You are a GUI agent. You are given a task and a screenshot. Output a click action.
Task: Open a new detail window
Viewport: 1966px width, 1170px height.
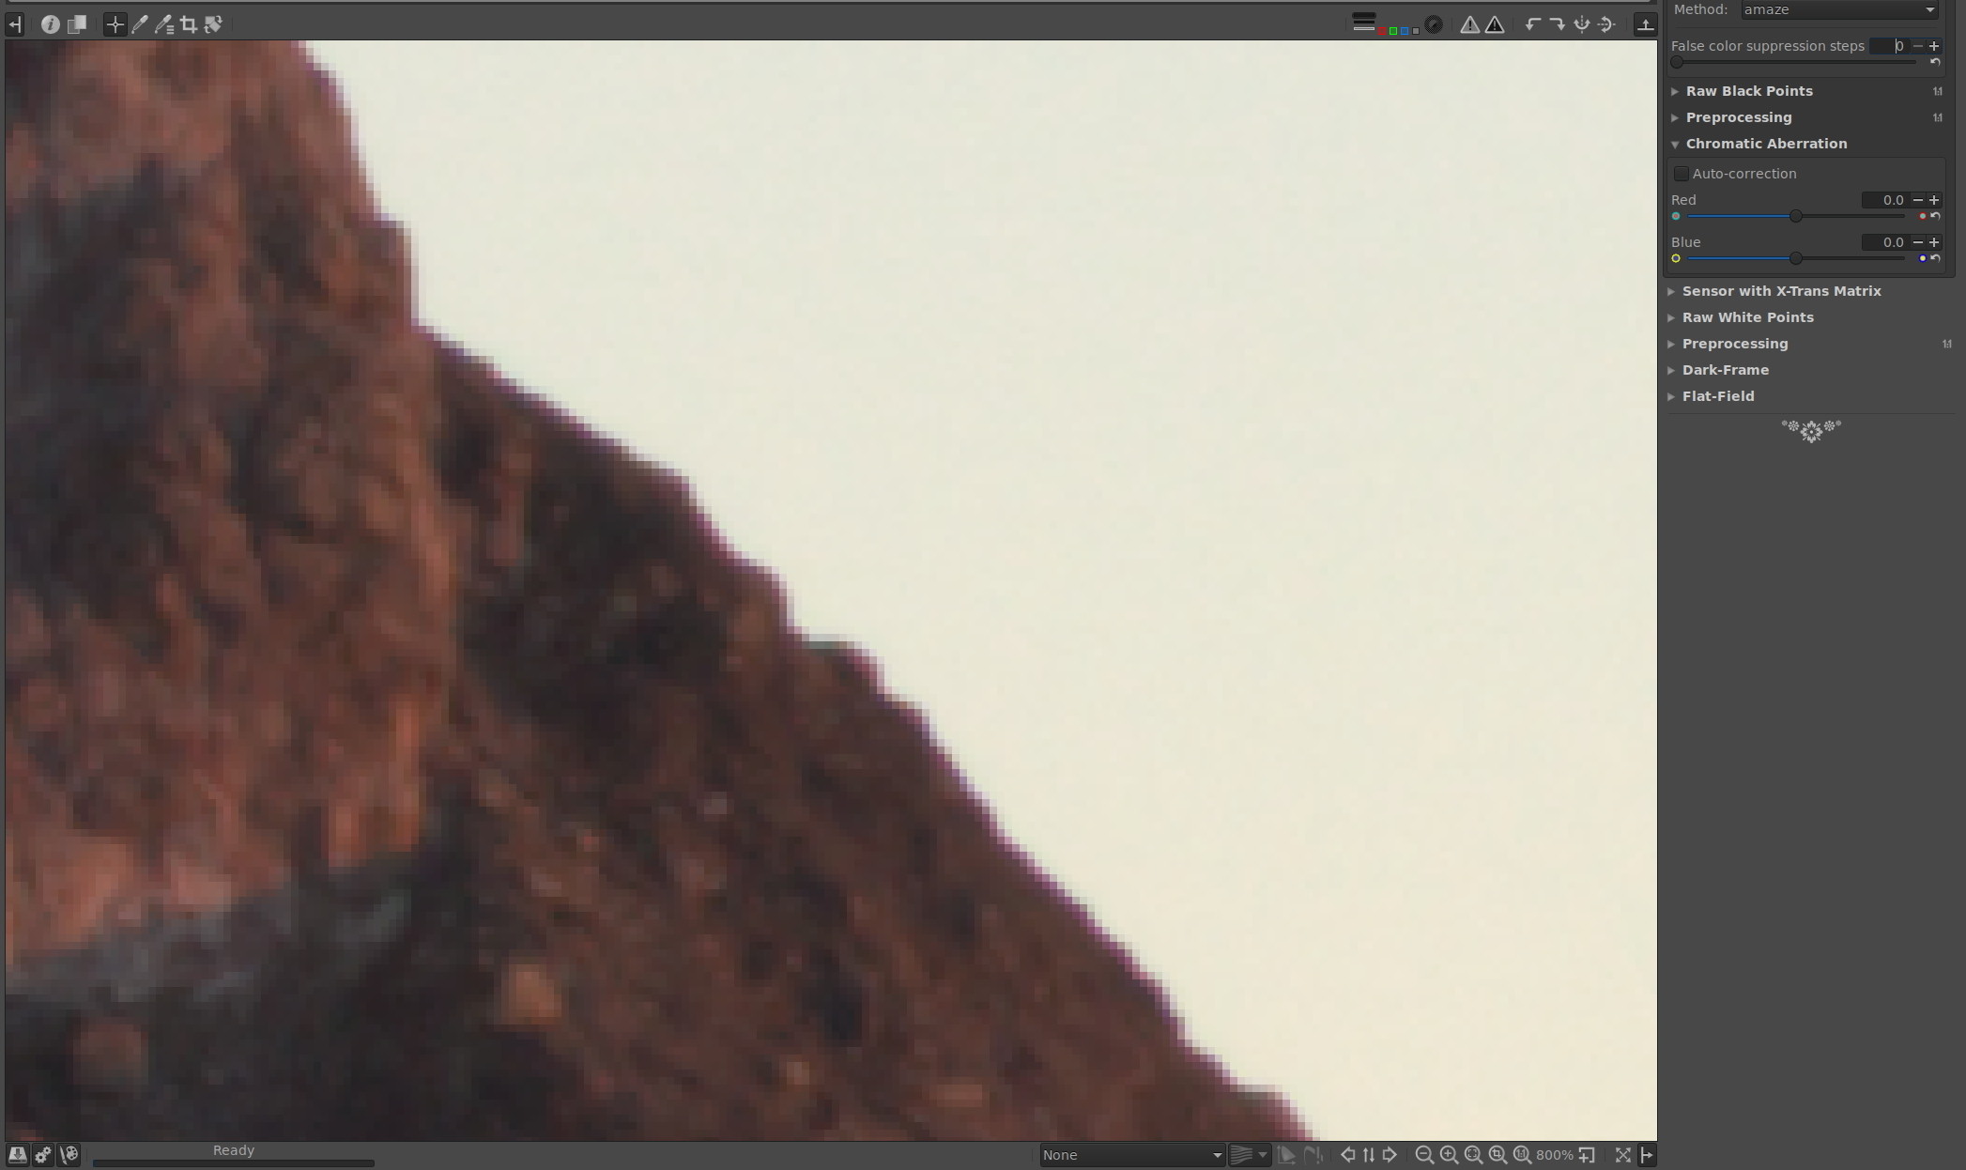(1587, 1155)
